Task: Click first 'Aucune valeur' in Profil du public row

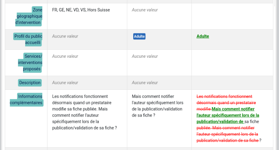Action: click(x=65, y=36)
